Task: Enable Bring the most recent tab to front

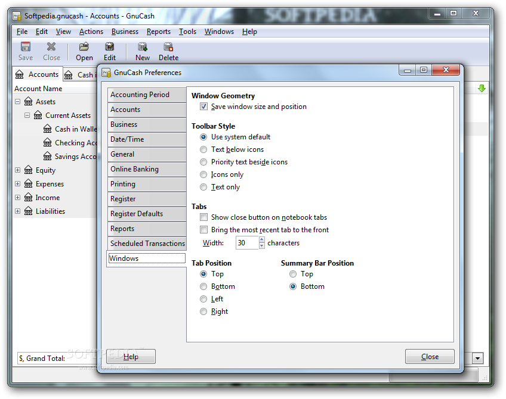Action: point(203,230)
